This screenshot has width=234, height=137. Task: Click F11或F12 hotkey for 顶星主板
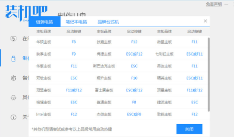pos(194,90)
